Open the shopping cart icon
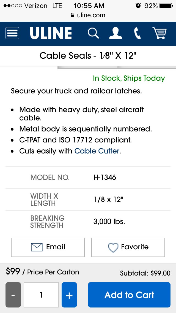 [x=159, y=33]
